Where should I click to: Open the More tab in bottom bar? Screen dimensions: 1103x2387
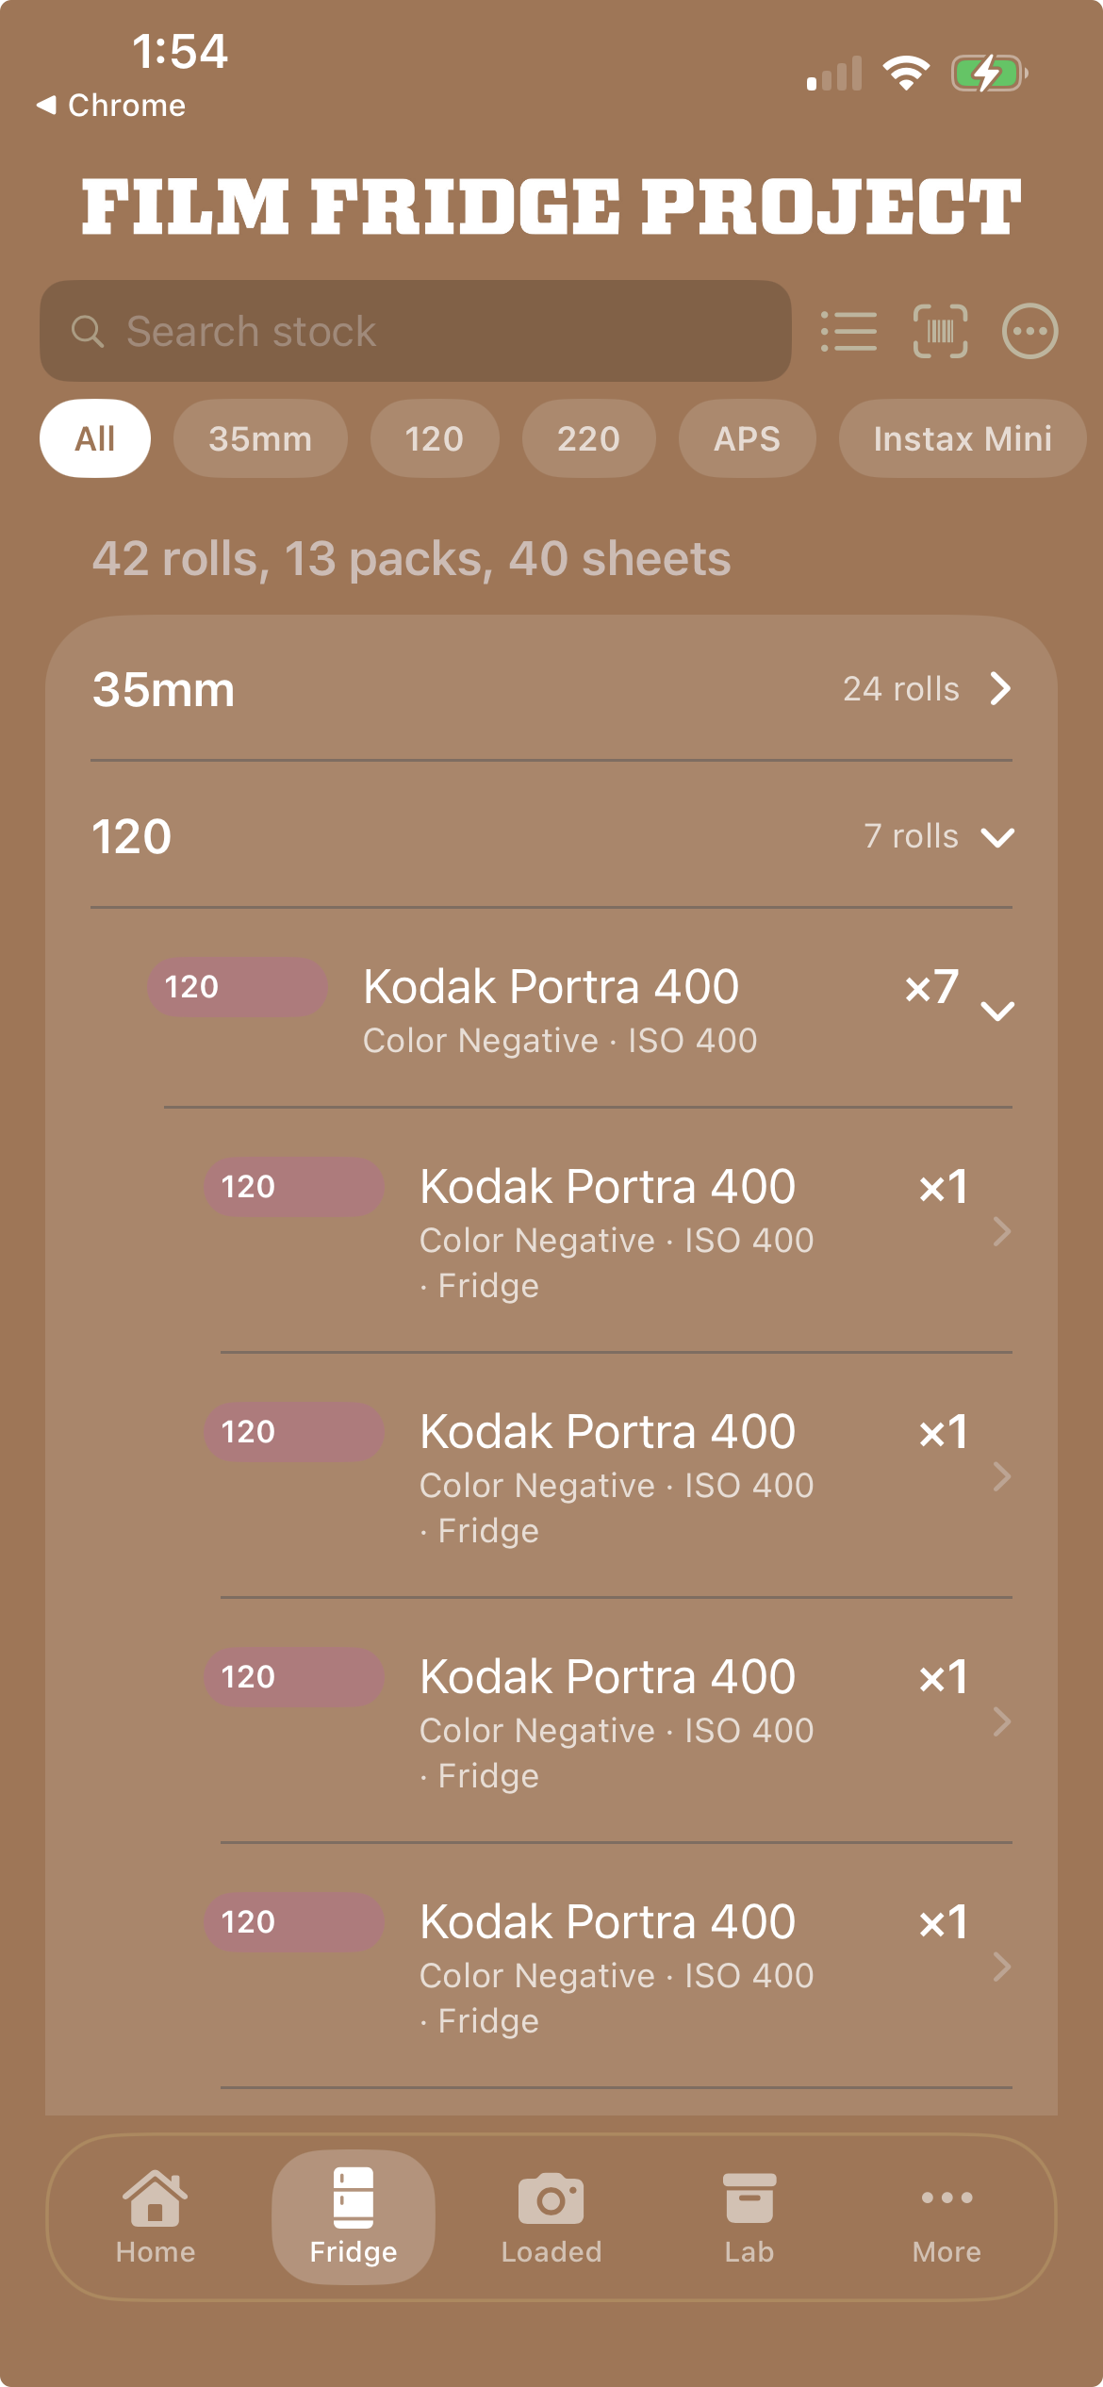coord(947,2217)
